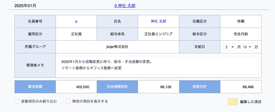This screenshot has width=275, height=112.
Task: Enable the 変動項目のみ絞り込む checkbox
Action: (x=17, y=101)
